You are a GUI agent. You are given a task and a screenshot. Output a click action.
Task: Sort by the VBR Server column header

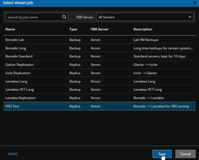click(x=99, y=29)
